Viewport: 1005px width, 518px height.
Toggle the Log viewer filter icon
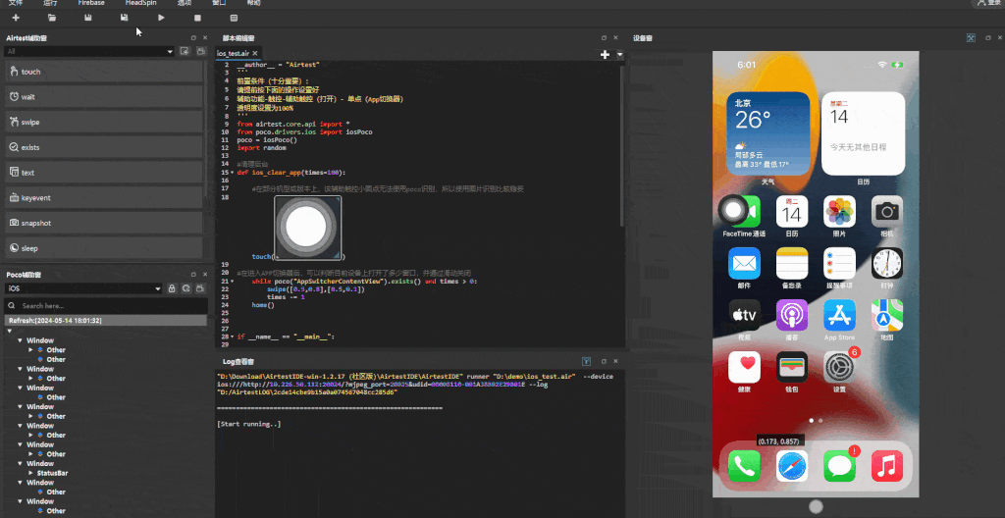tap(586, 362)
